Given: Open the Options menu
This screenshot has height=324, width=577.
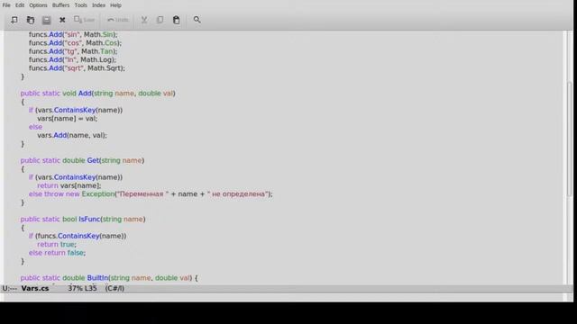Looking at the screenshot, I should [38, 5].
